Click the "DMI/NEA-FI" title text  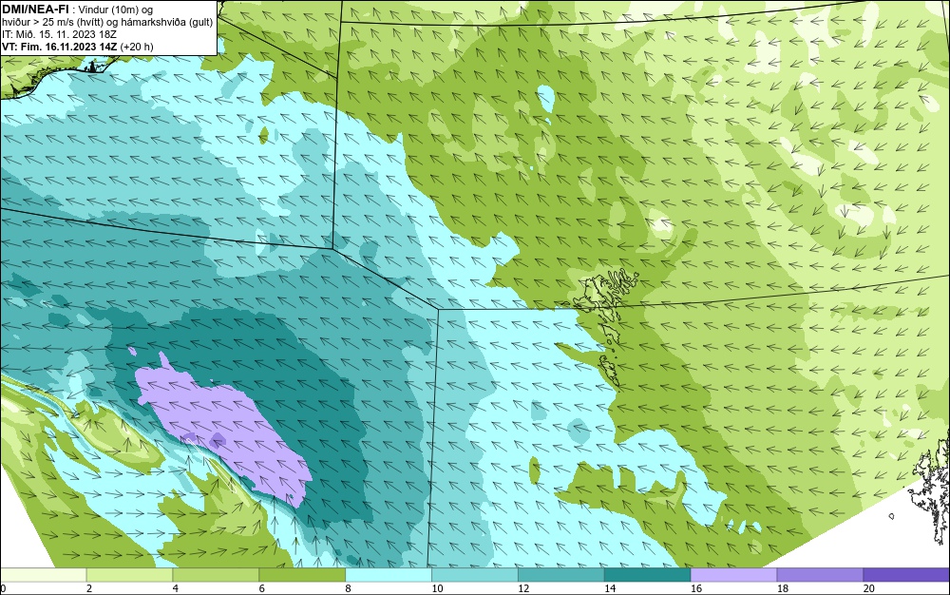35,8
